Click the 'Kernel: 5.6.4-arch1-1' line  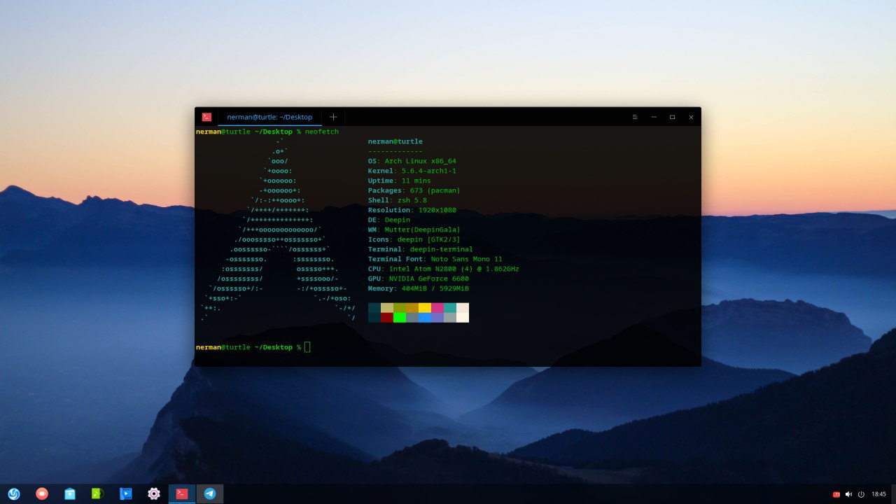[x=412, y=171]
